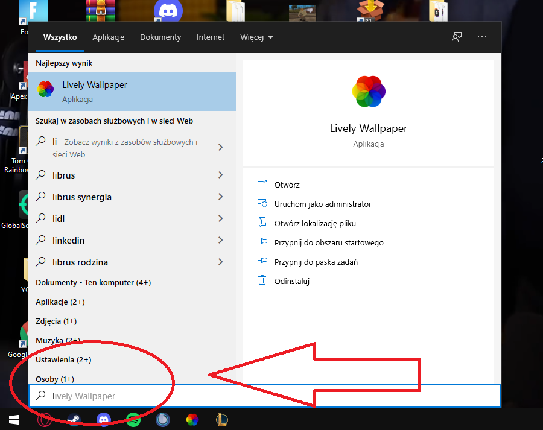
Task: Open Discord from the taskbar
Action: tap(104, 419)
